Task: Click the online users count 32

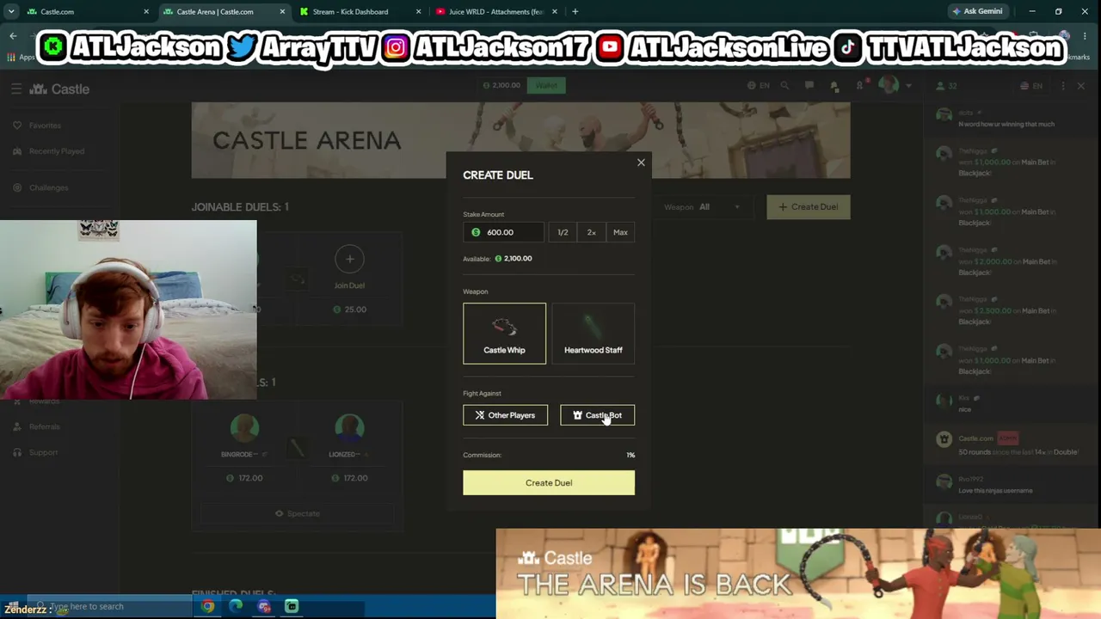Action: click(946, 86)
